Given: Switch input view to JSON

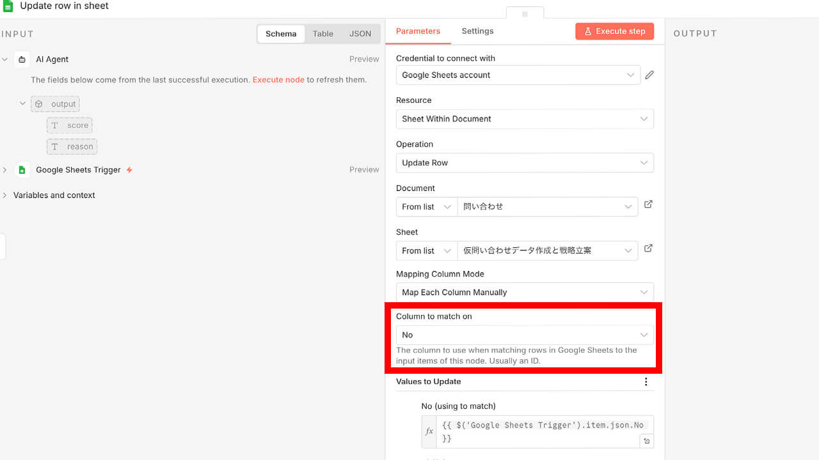Looking at the screenshot, I should pos(360,34).
